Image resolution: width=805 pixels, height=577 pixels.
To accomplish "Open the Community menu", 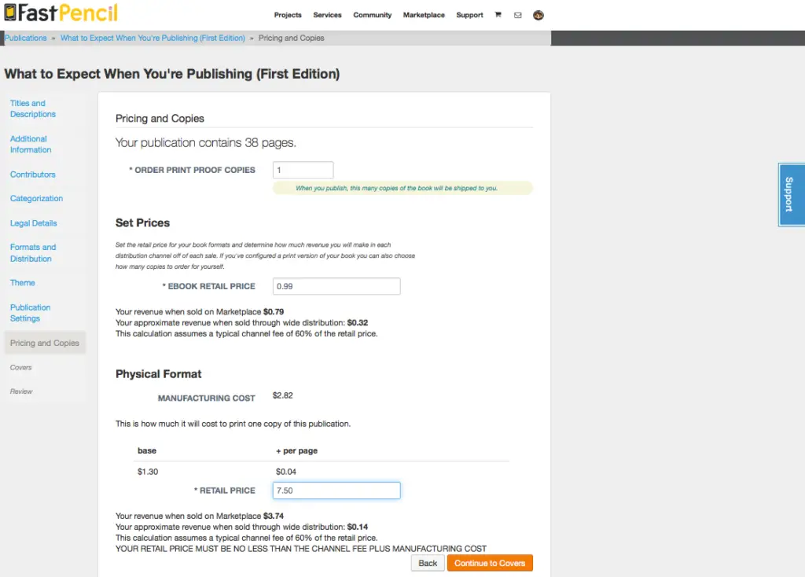I will pyautogui.click(x=372, y=15).
